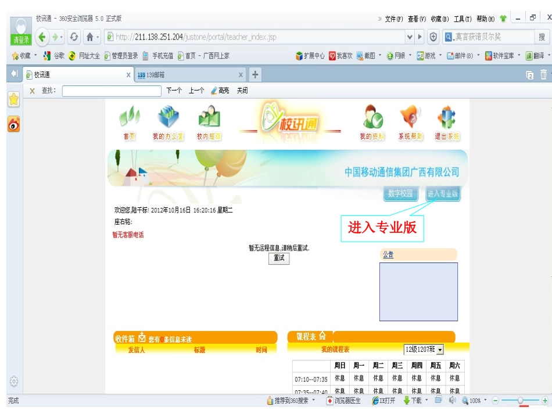The height and width of the screenshot is (414, 552).
Task: Open the 文件(F) menu
Action: pos(394,19)
